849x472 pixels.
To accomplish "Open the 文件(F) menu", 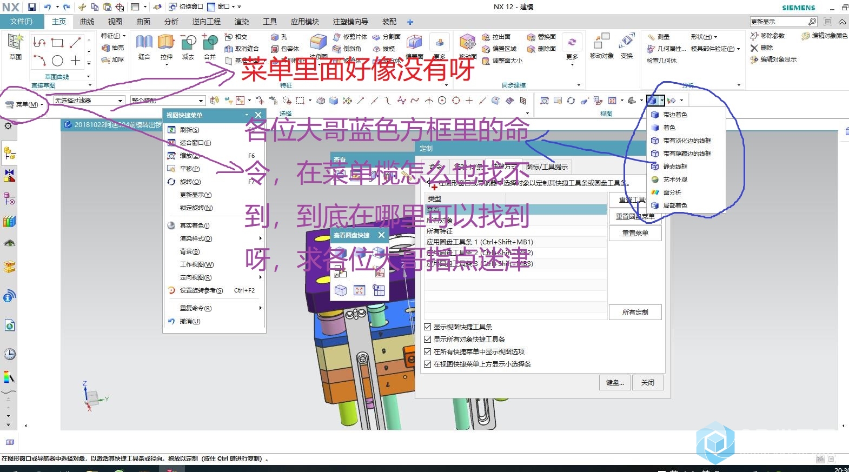I will (21, 22).
